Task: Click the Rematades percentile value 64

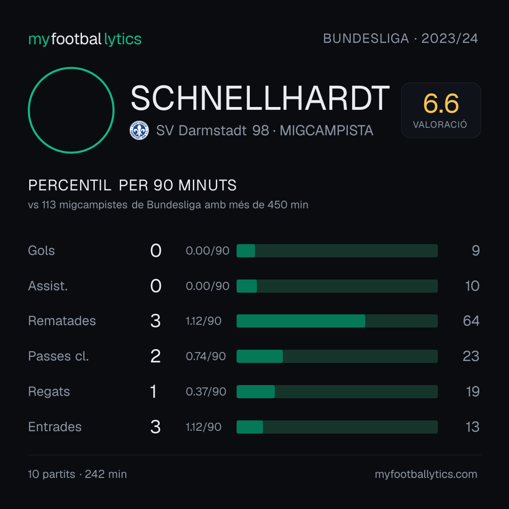Action: click(471, 321)
